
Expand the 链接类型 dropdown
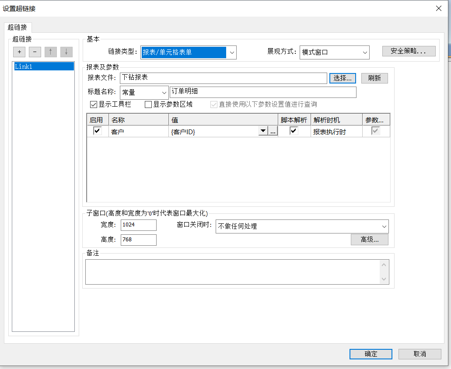232,52
